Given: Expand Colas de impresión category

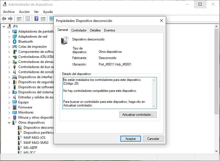Looking at the screenshot, I should [9, 47].
